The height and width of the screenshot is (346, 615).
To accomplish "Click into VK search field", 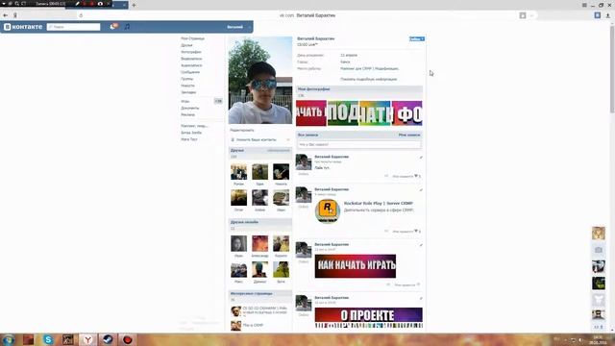I will coord(73,27).
